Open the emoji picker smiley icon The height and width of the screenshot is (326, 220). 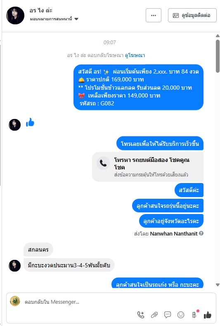click(181, 315)
